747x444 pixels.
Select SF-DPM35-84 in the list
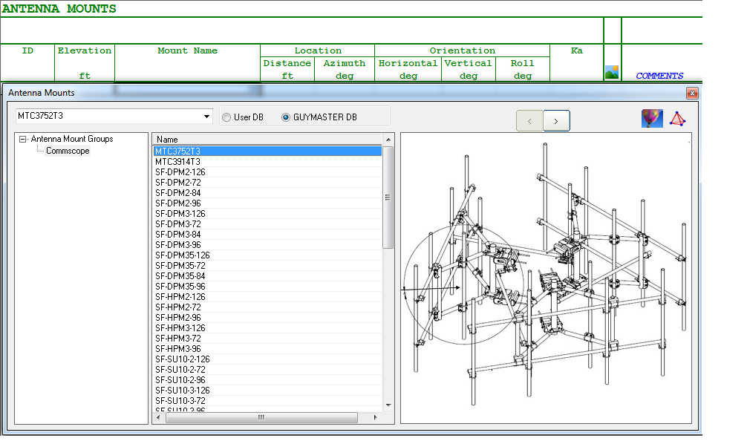[x=267, y=276]
